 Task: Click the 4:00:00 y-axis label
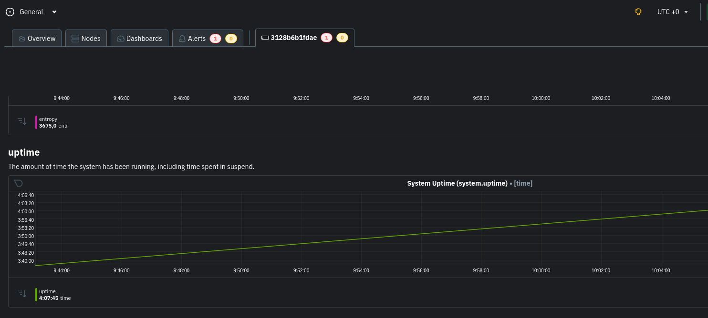click(26, 211)
